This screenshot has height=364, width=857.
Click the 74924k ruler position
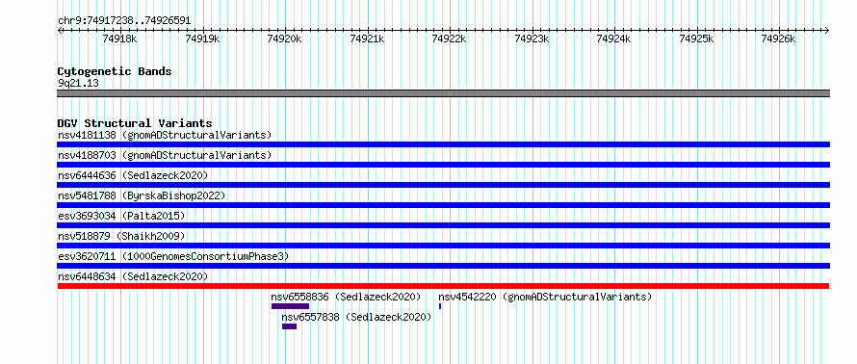click(613, 39)
